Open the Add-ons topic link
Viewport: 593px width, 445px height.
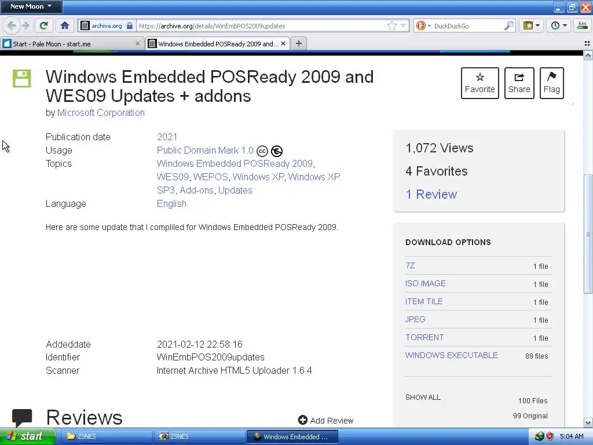tap(197, 190)
